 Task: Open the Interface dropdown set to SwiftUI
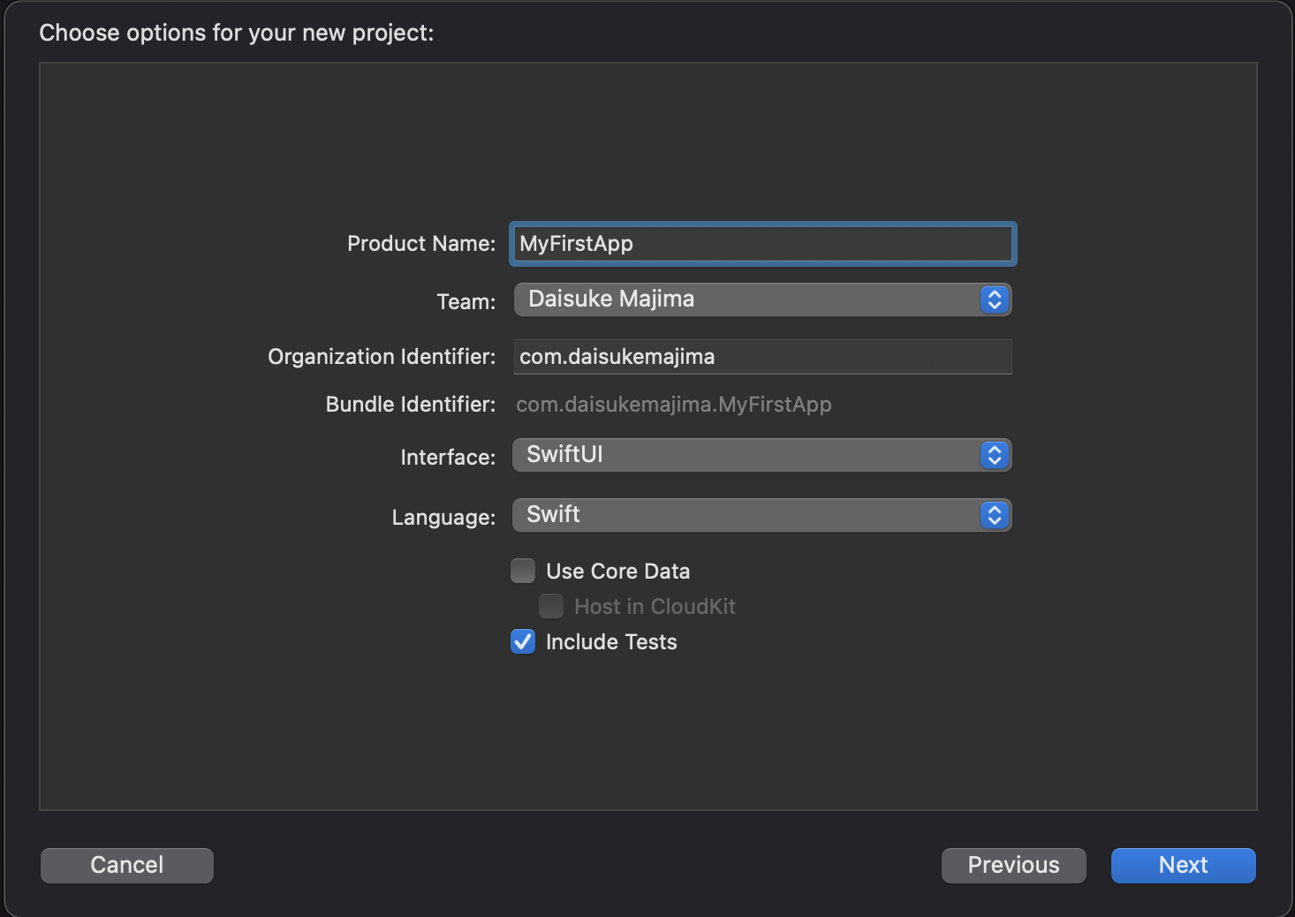click(747, 455)
